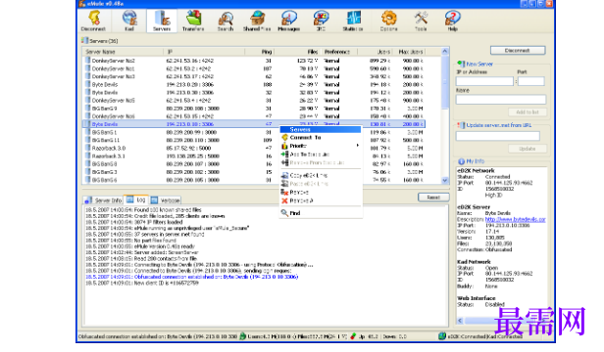604x352 pixels.
Task: Click the server icon beside Razorback 3.0
Action: (88, 148)
